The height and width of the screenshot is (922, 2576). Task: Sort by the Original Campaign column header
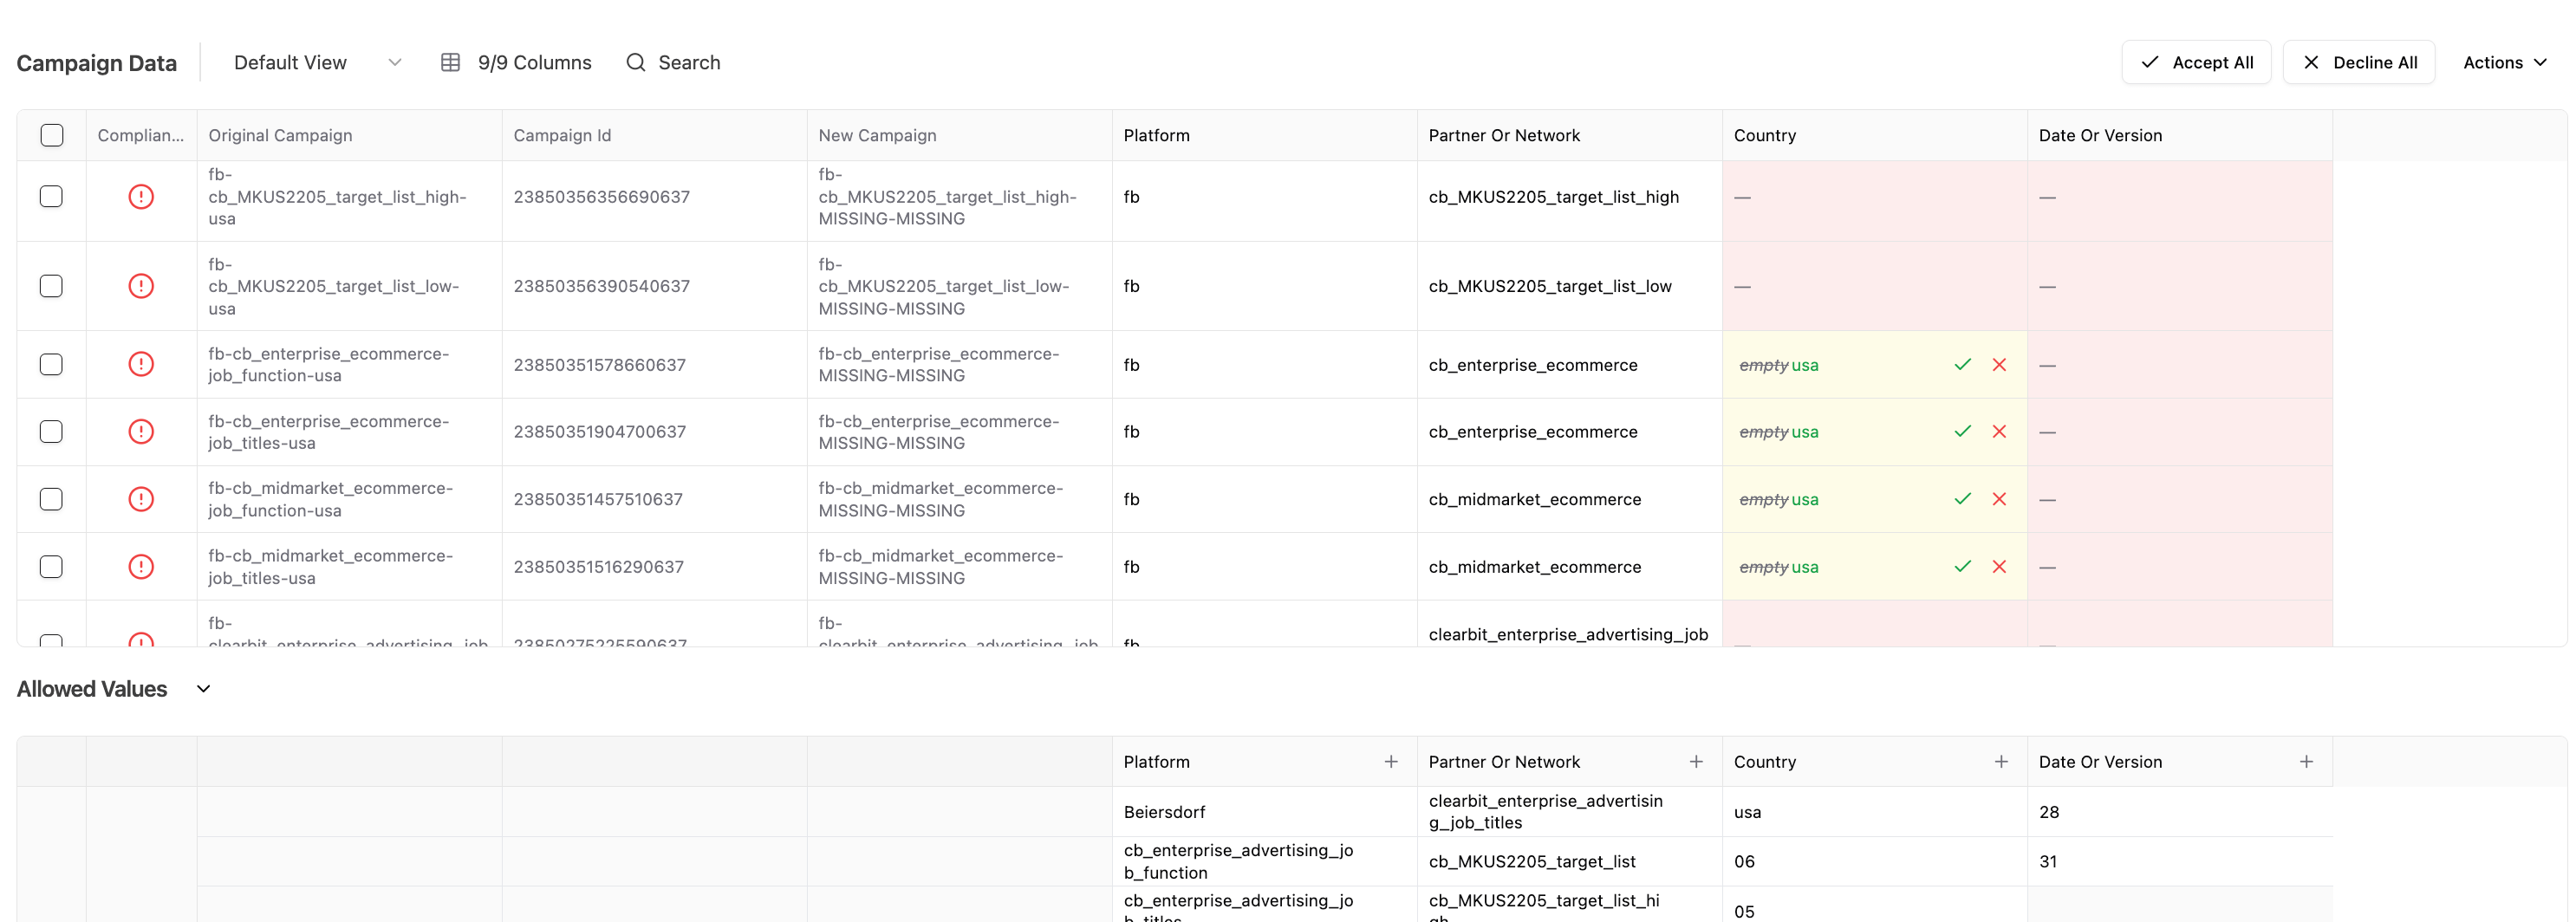click(280, 136)
